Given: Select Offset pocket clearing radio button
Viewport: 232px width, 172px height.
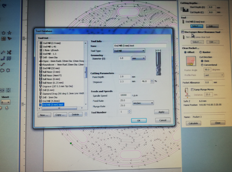Looking at the screenshot, I should [x=185, y=52].
